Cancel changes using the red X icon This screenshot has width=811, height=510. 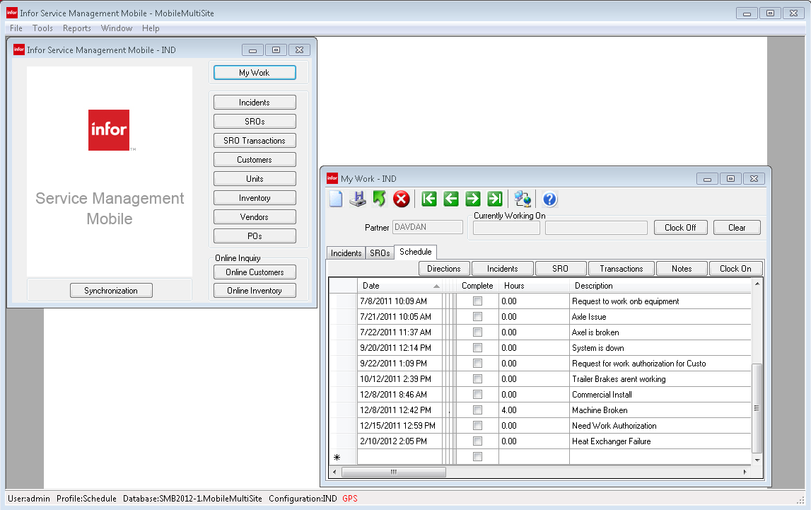401,199
